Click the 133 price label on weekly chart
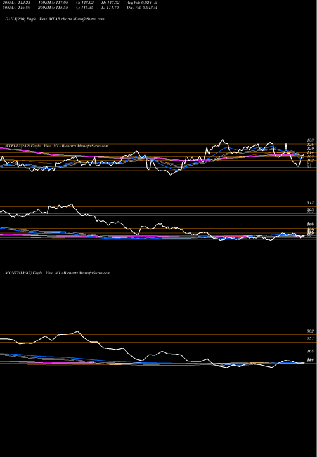Screen dimensions: 317x457 [x=310, y=140]
